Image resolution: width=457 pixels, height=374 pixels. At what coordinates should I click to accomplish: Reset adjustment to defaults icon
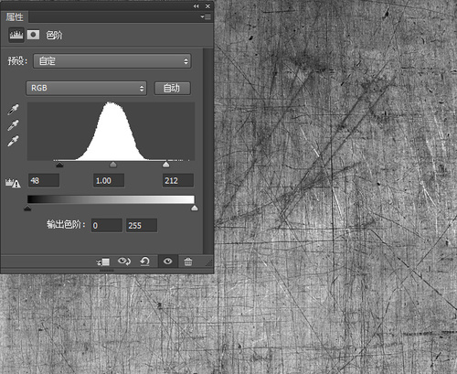(144, 262)
